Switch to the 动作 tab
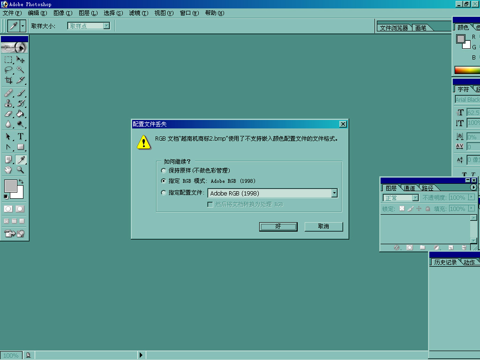 (x=469, y=262)
